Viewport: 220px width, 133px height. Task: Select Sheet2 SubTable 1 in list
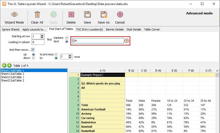click(x=34, y=77)
